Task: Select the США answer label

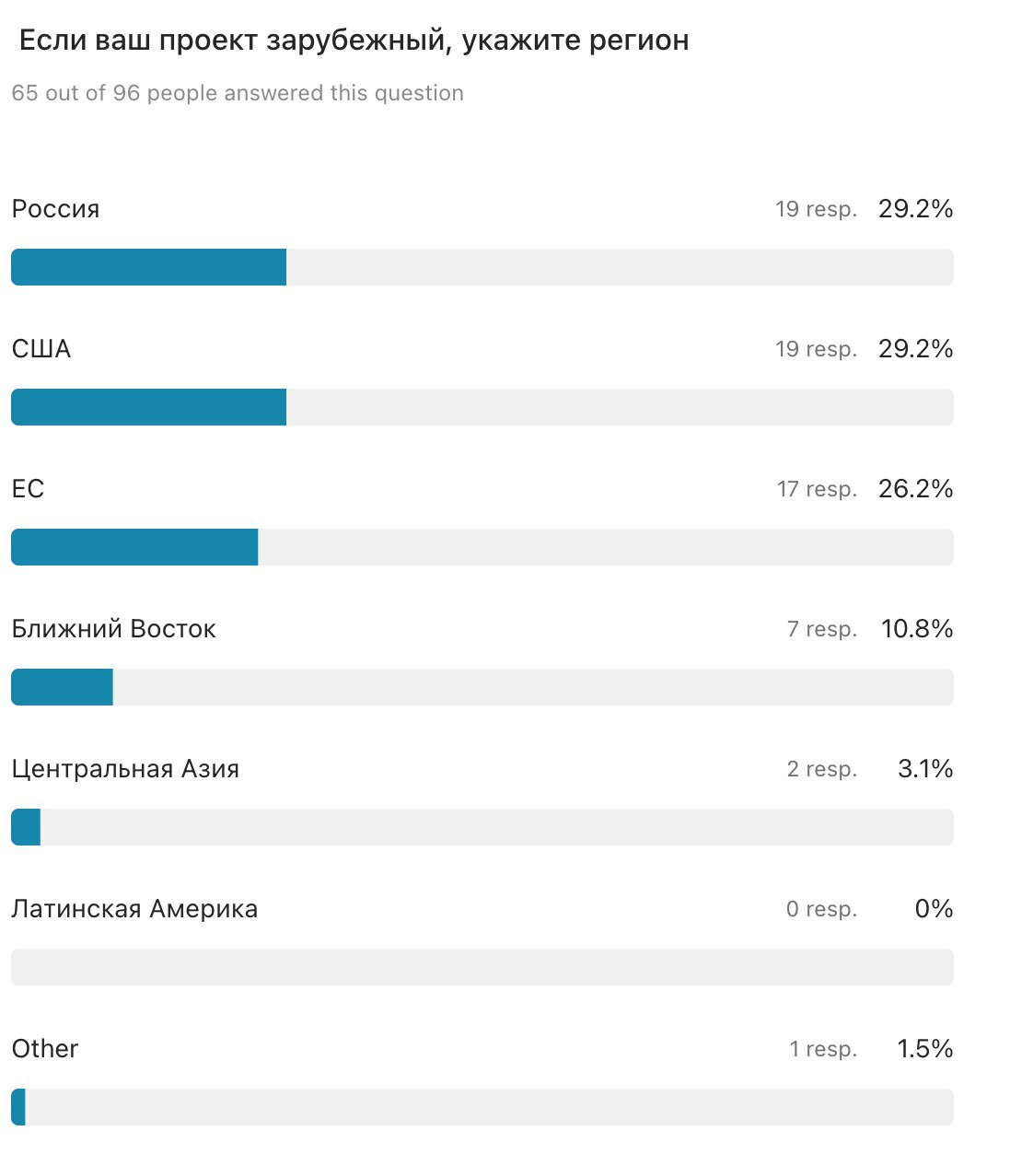Action: [x=41, y=349]
